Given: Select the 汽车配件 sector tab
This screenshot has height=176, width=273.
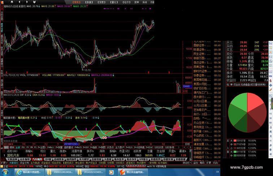Looking at the screenshot, I should (x=37, y=159).
